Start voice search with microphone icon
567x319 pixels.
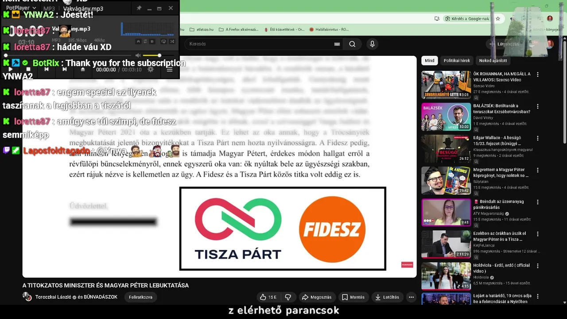click(x=372, y=44)
